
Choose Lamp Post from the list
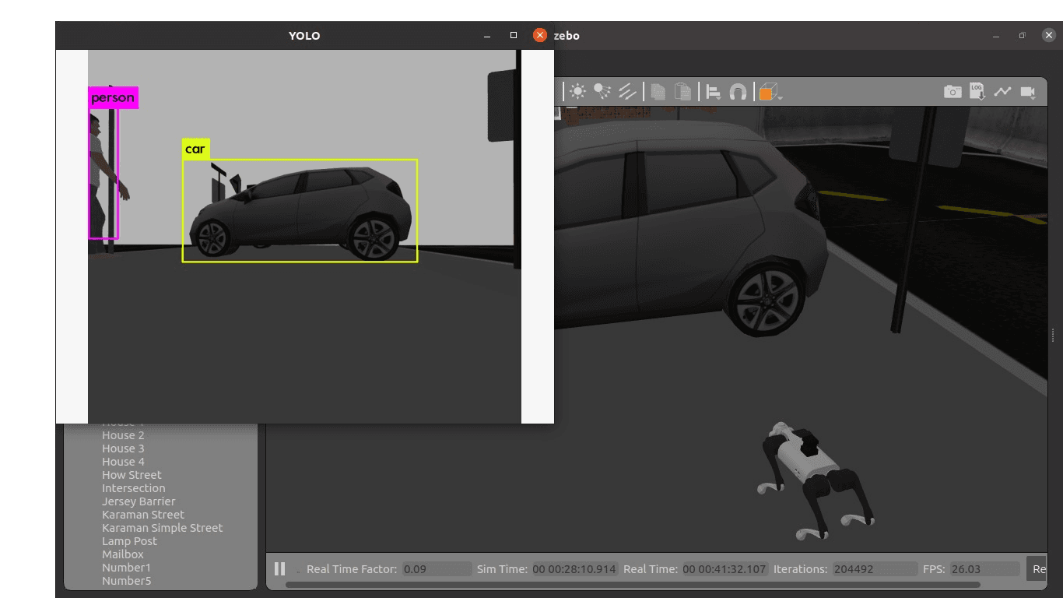pos(129,541)
